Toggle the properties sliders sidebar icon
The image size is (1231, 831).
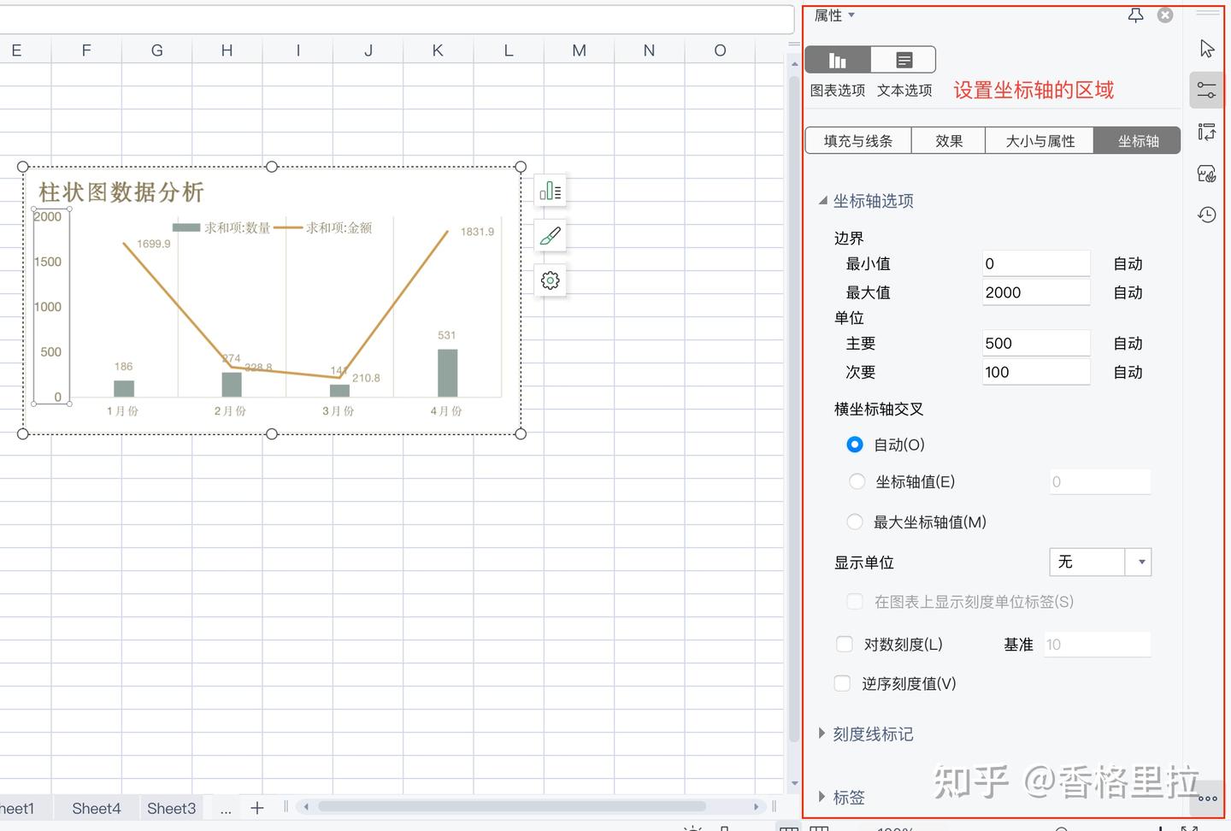[x=1207, y=90]
